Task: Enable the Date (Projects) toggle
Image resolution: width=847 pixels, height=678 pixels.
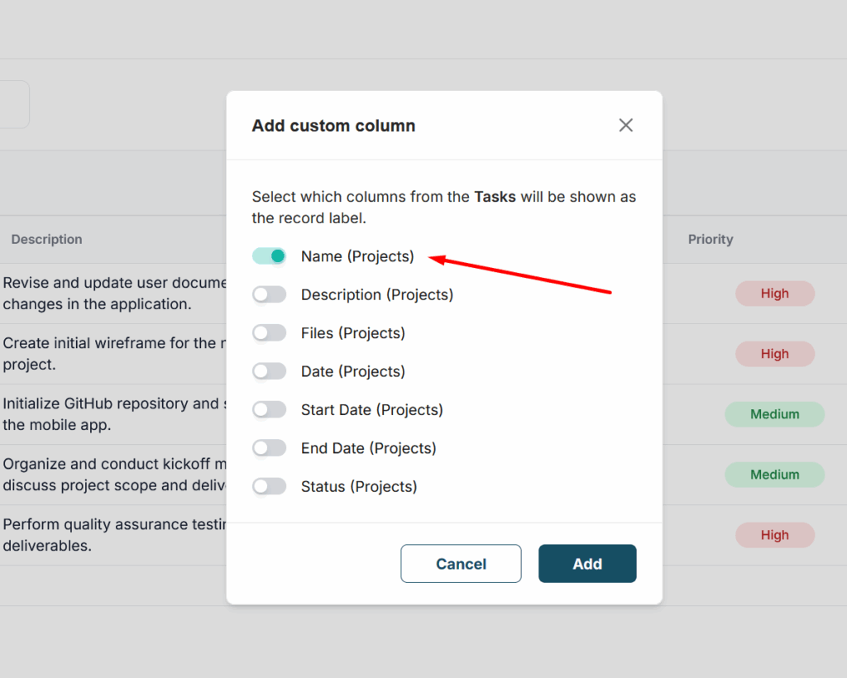Action: [270, 371]
